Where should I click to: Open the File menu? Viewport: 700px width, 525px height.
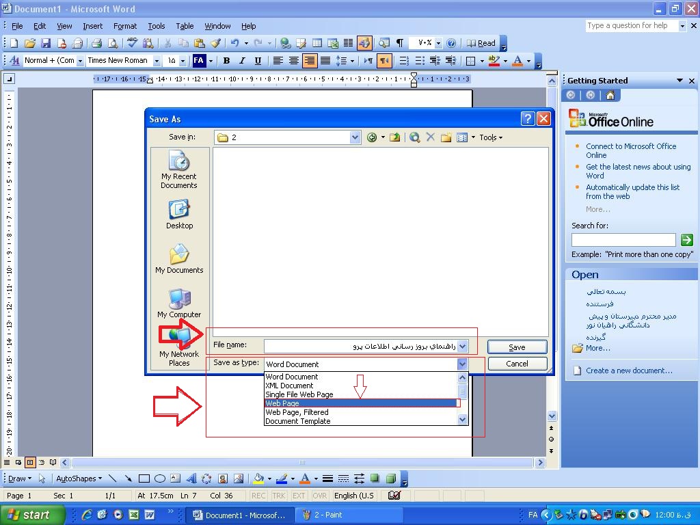coord(17,26)
